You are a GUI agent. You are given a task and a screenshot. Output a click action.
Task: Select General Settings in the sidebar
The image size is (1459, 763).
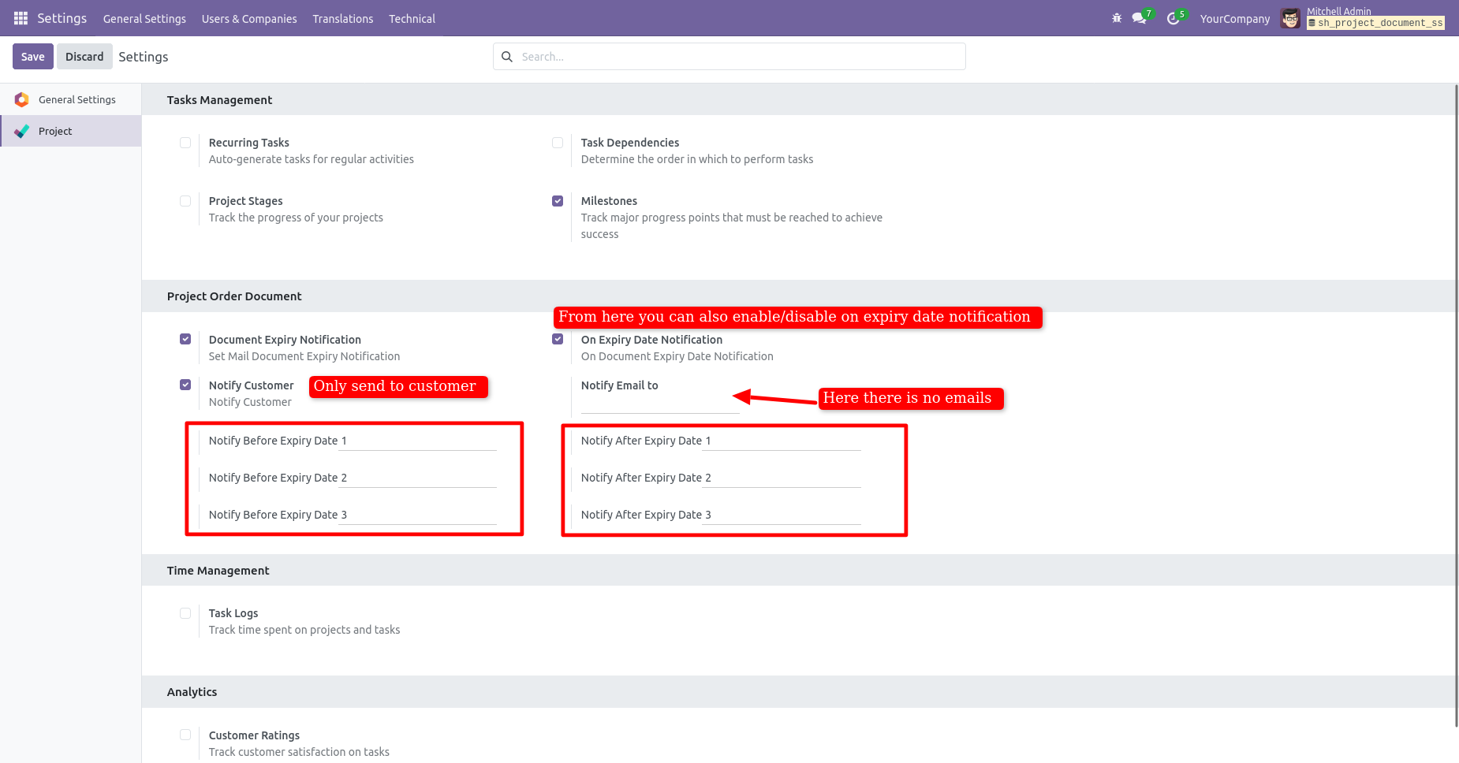70,99
